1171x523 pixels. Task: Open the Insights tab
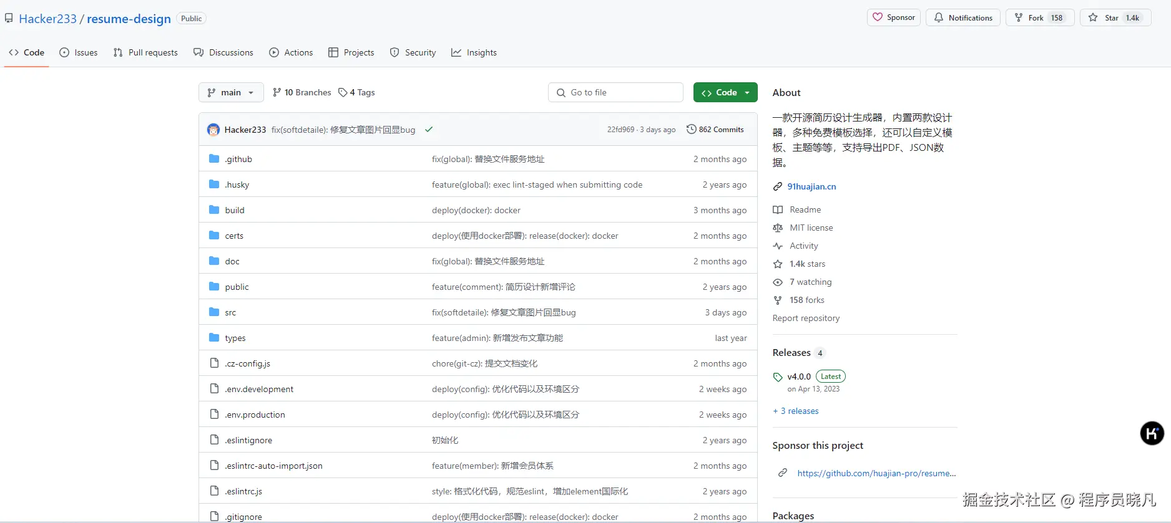[x=474, y=52]
